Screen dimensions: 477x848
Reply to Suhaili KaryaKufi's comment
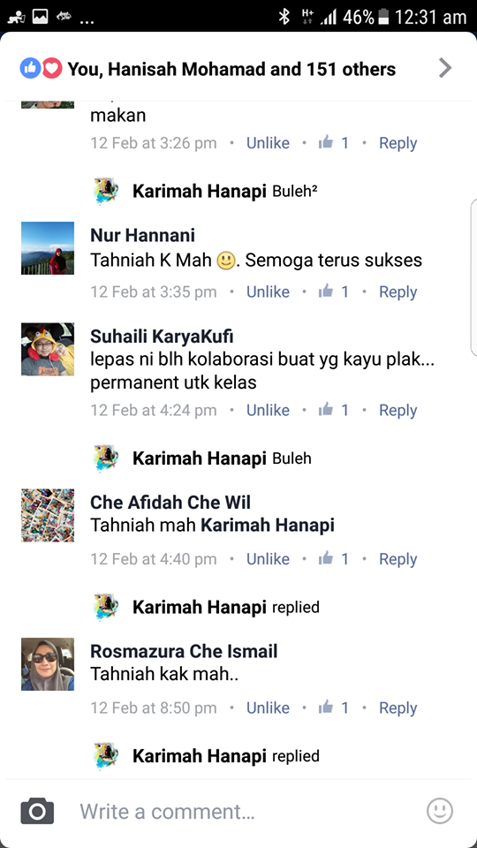point(398,411)
